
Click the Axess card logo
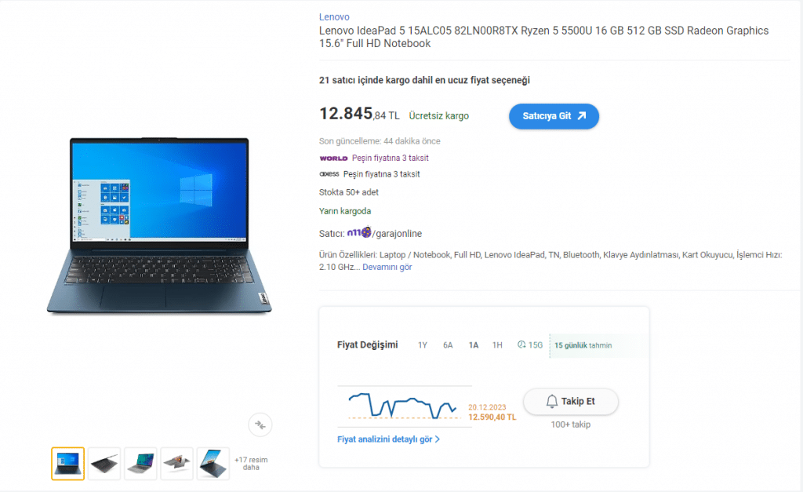(329, 174)
